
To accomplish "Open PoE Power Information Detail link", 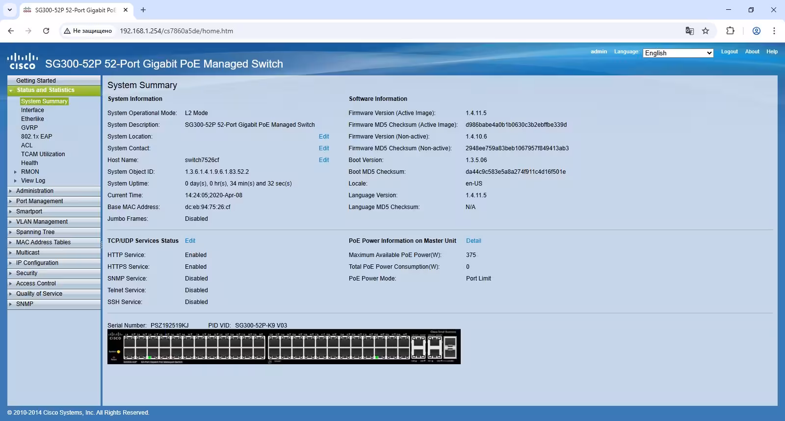I will 473,241.
